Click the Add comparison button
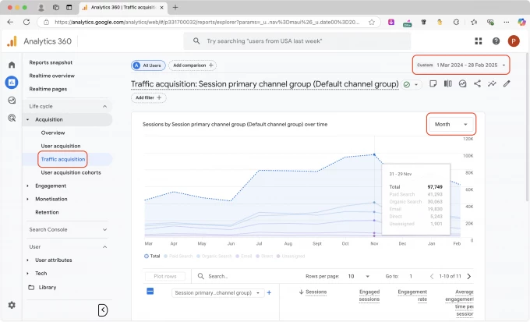The width and height of the screenshot is (530, 322). click(193, 65)
